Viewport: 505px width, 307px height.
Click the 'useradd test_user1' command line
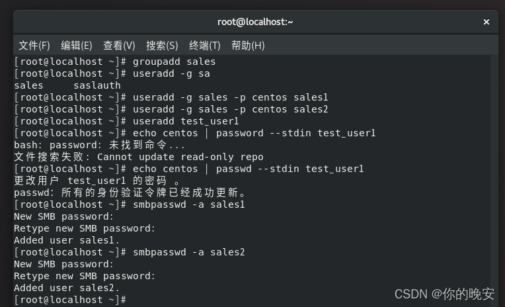(186, 121)
